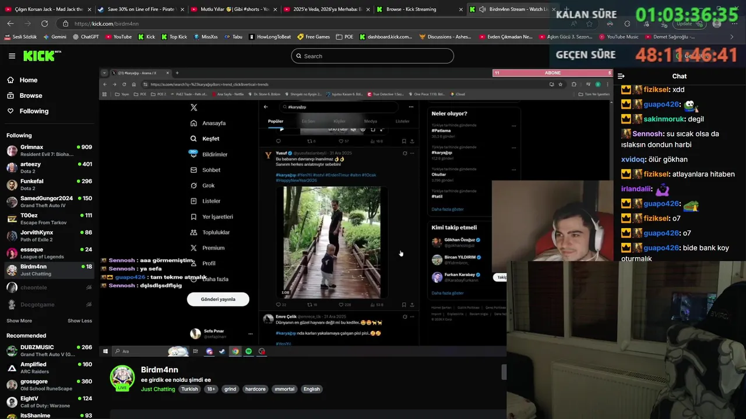Switch to the Mutlu Yıllar shorts tab
The image size is (746, 419).
pos(234,9)
